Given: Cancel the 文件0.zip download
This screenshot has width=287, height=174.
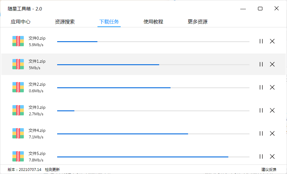Looking at the screenshot, I should 272,41.
